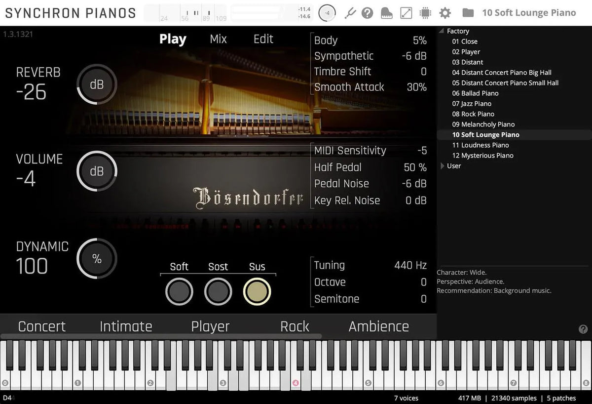Expand the User presets folder

443,166
